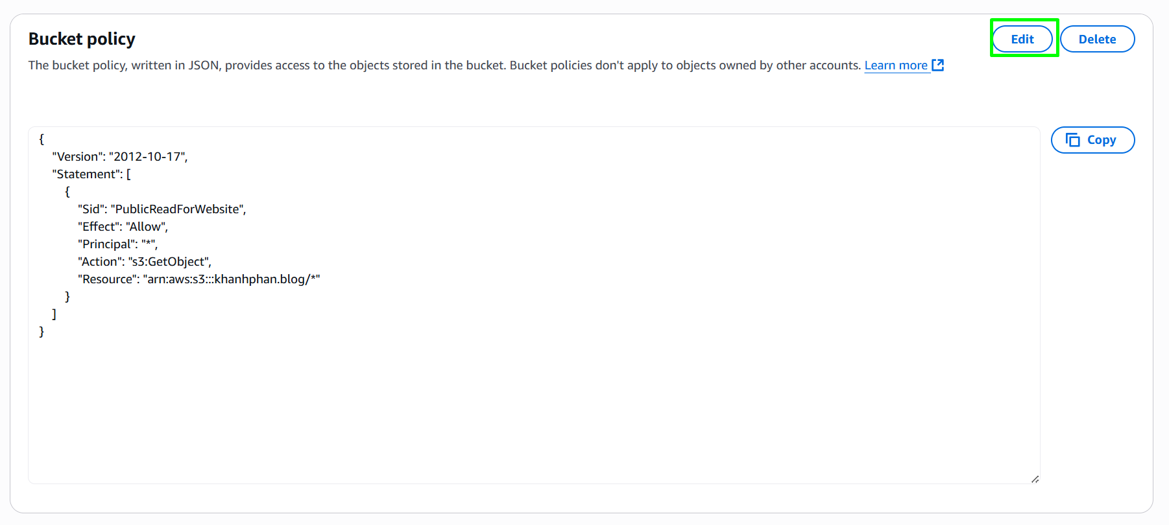Image resolution: width=1169 pixels, height=525 pixels.
Task: Click the "Principal": "*" line
Action: (x=117, y=244)
